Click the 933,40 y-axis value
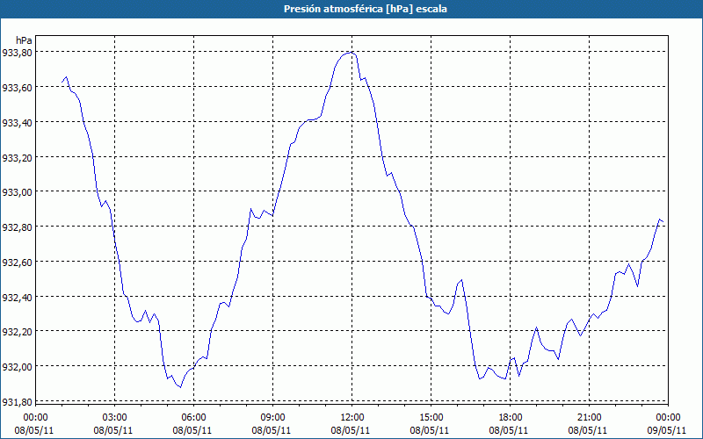 coord(17,122)
